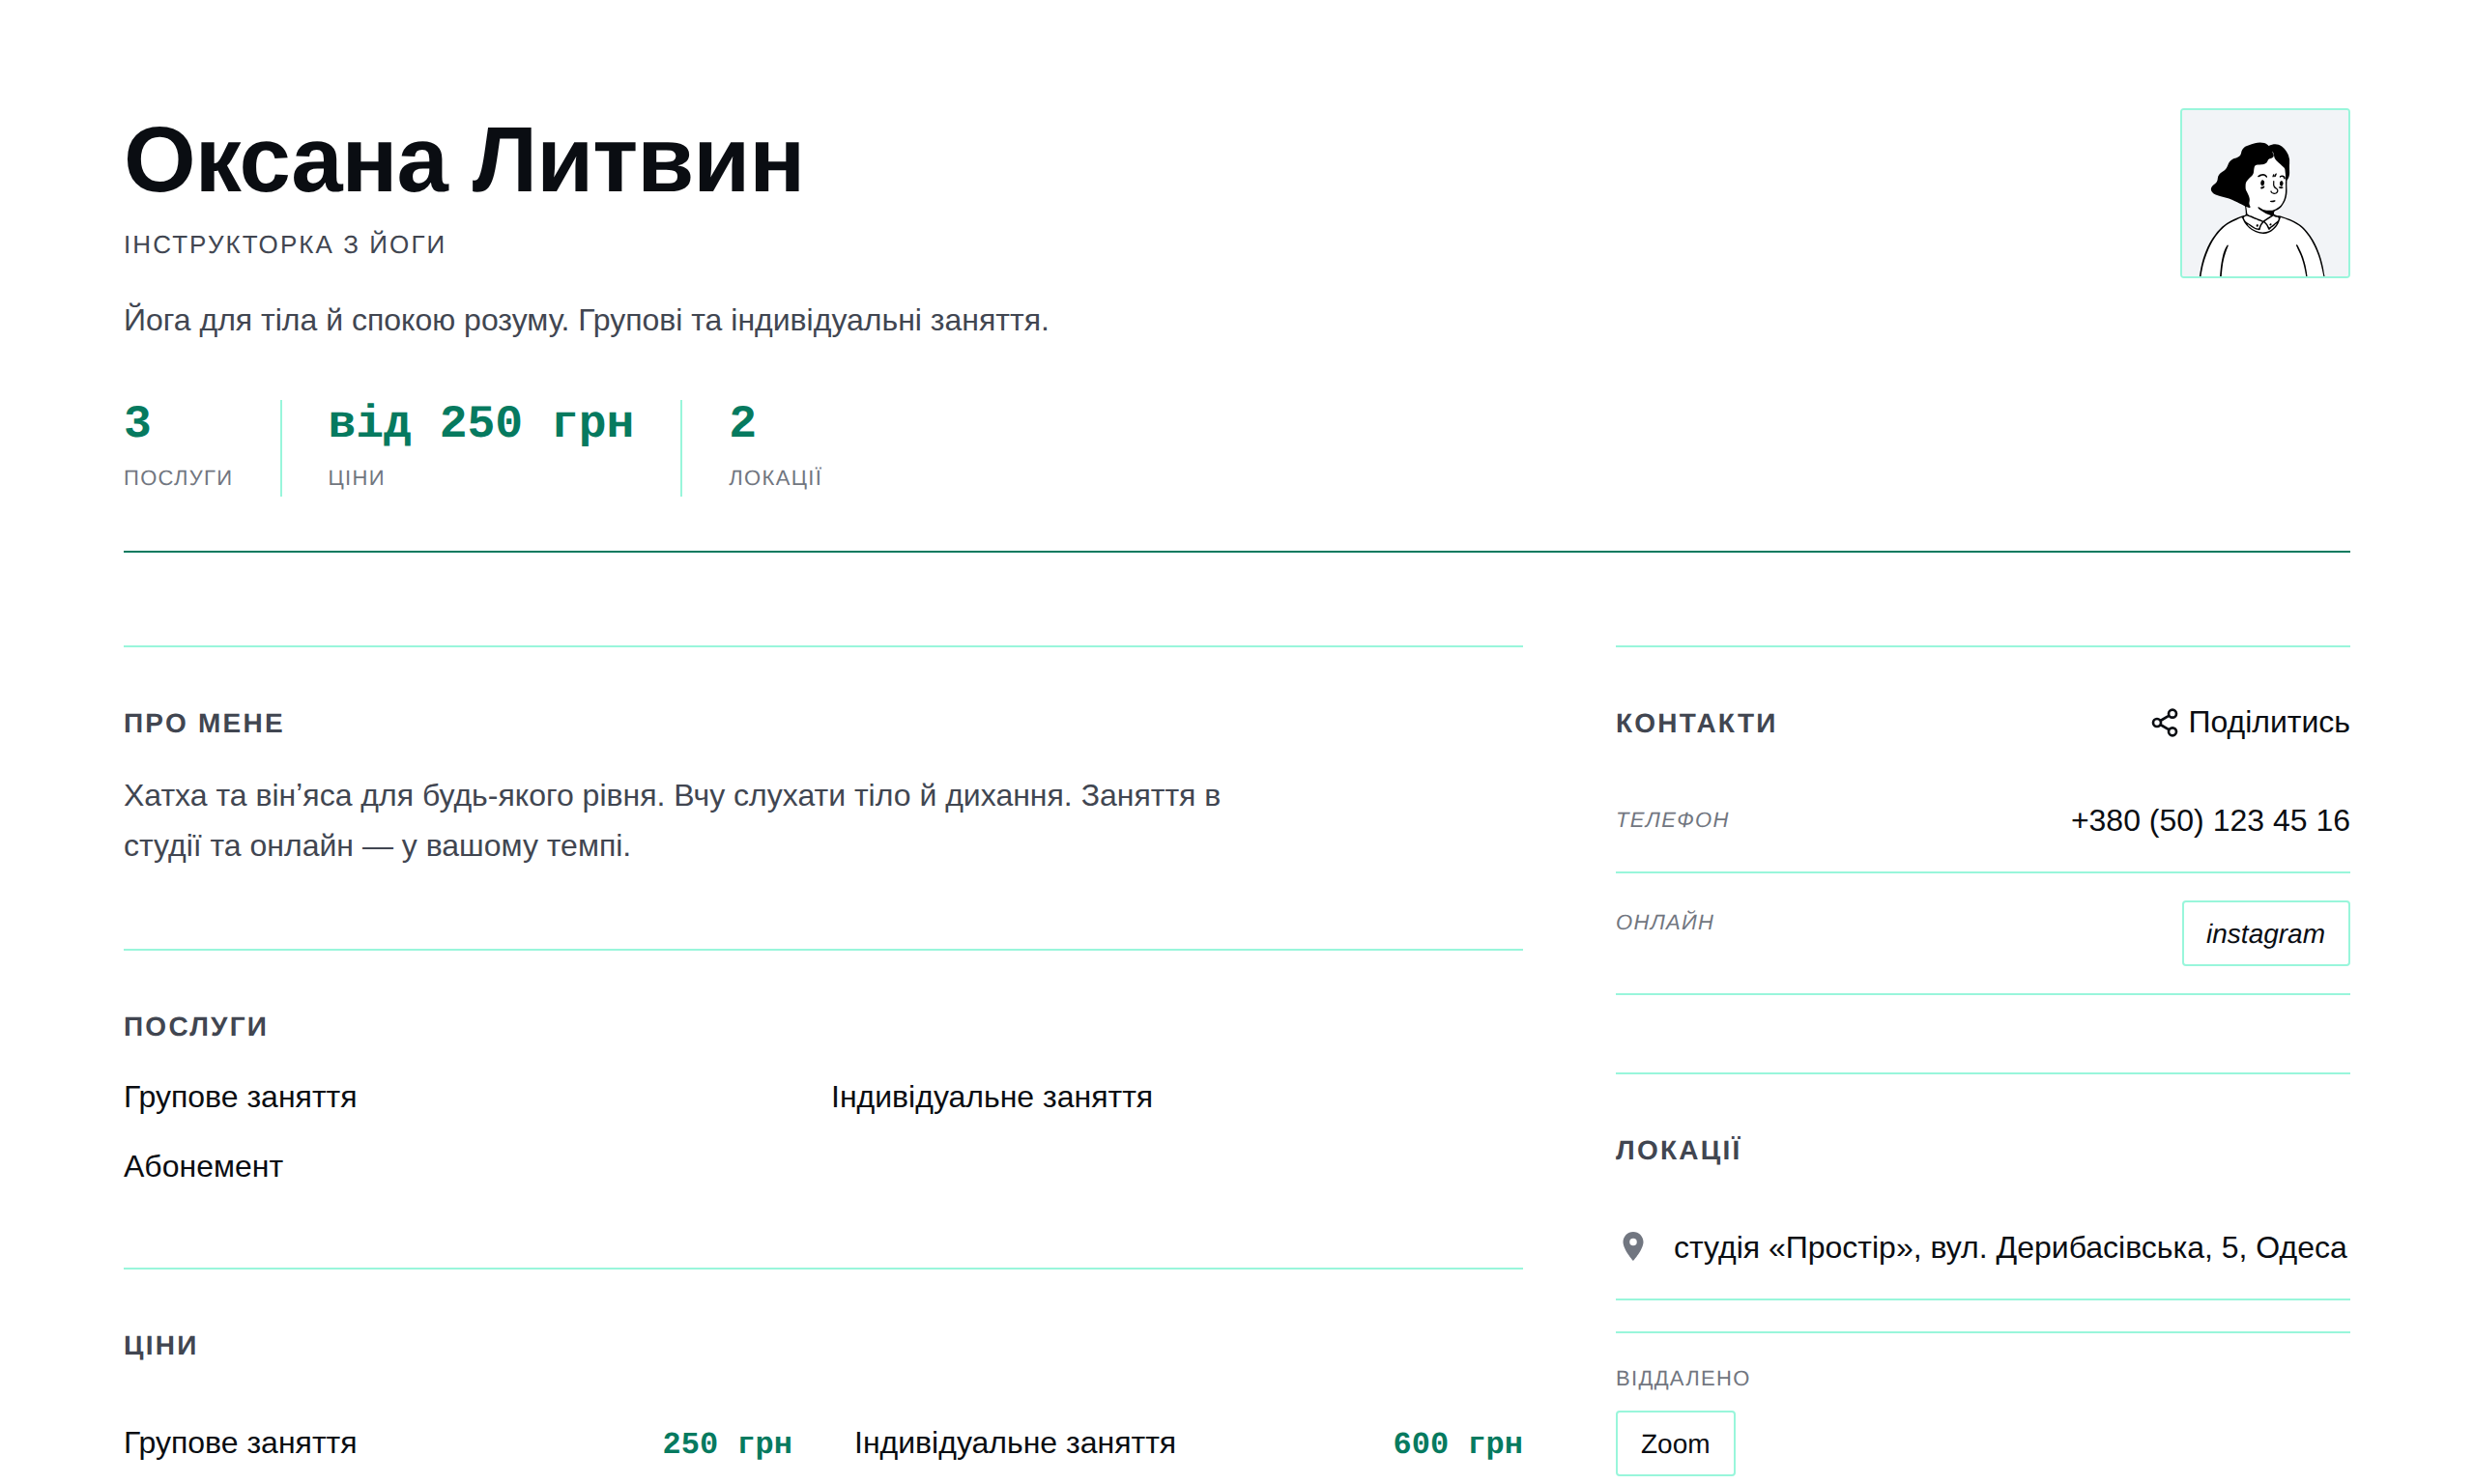Viewport: 2474px width, 1484px height.
Task: Click the Zoom remote location button
Action: tap(1675, 1443)
